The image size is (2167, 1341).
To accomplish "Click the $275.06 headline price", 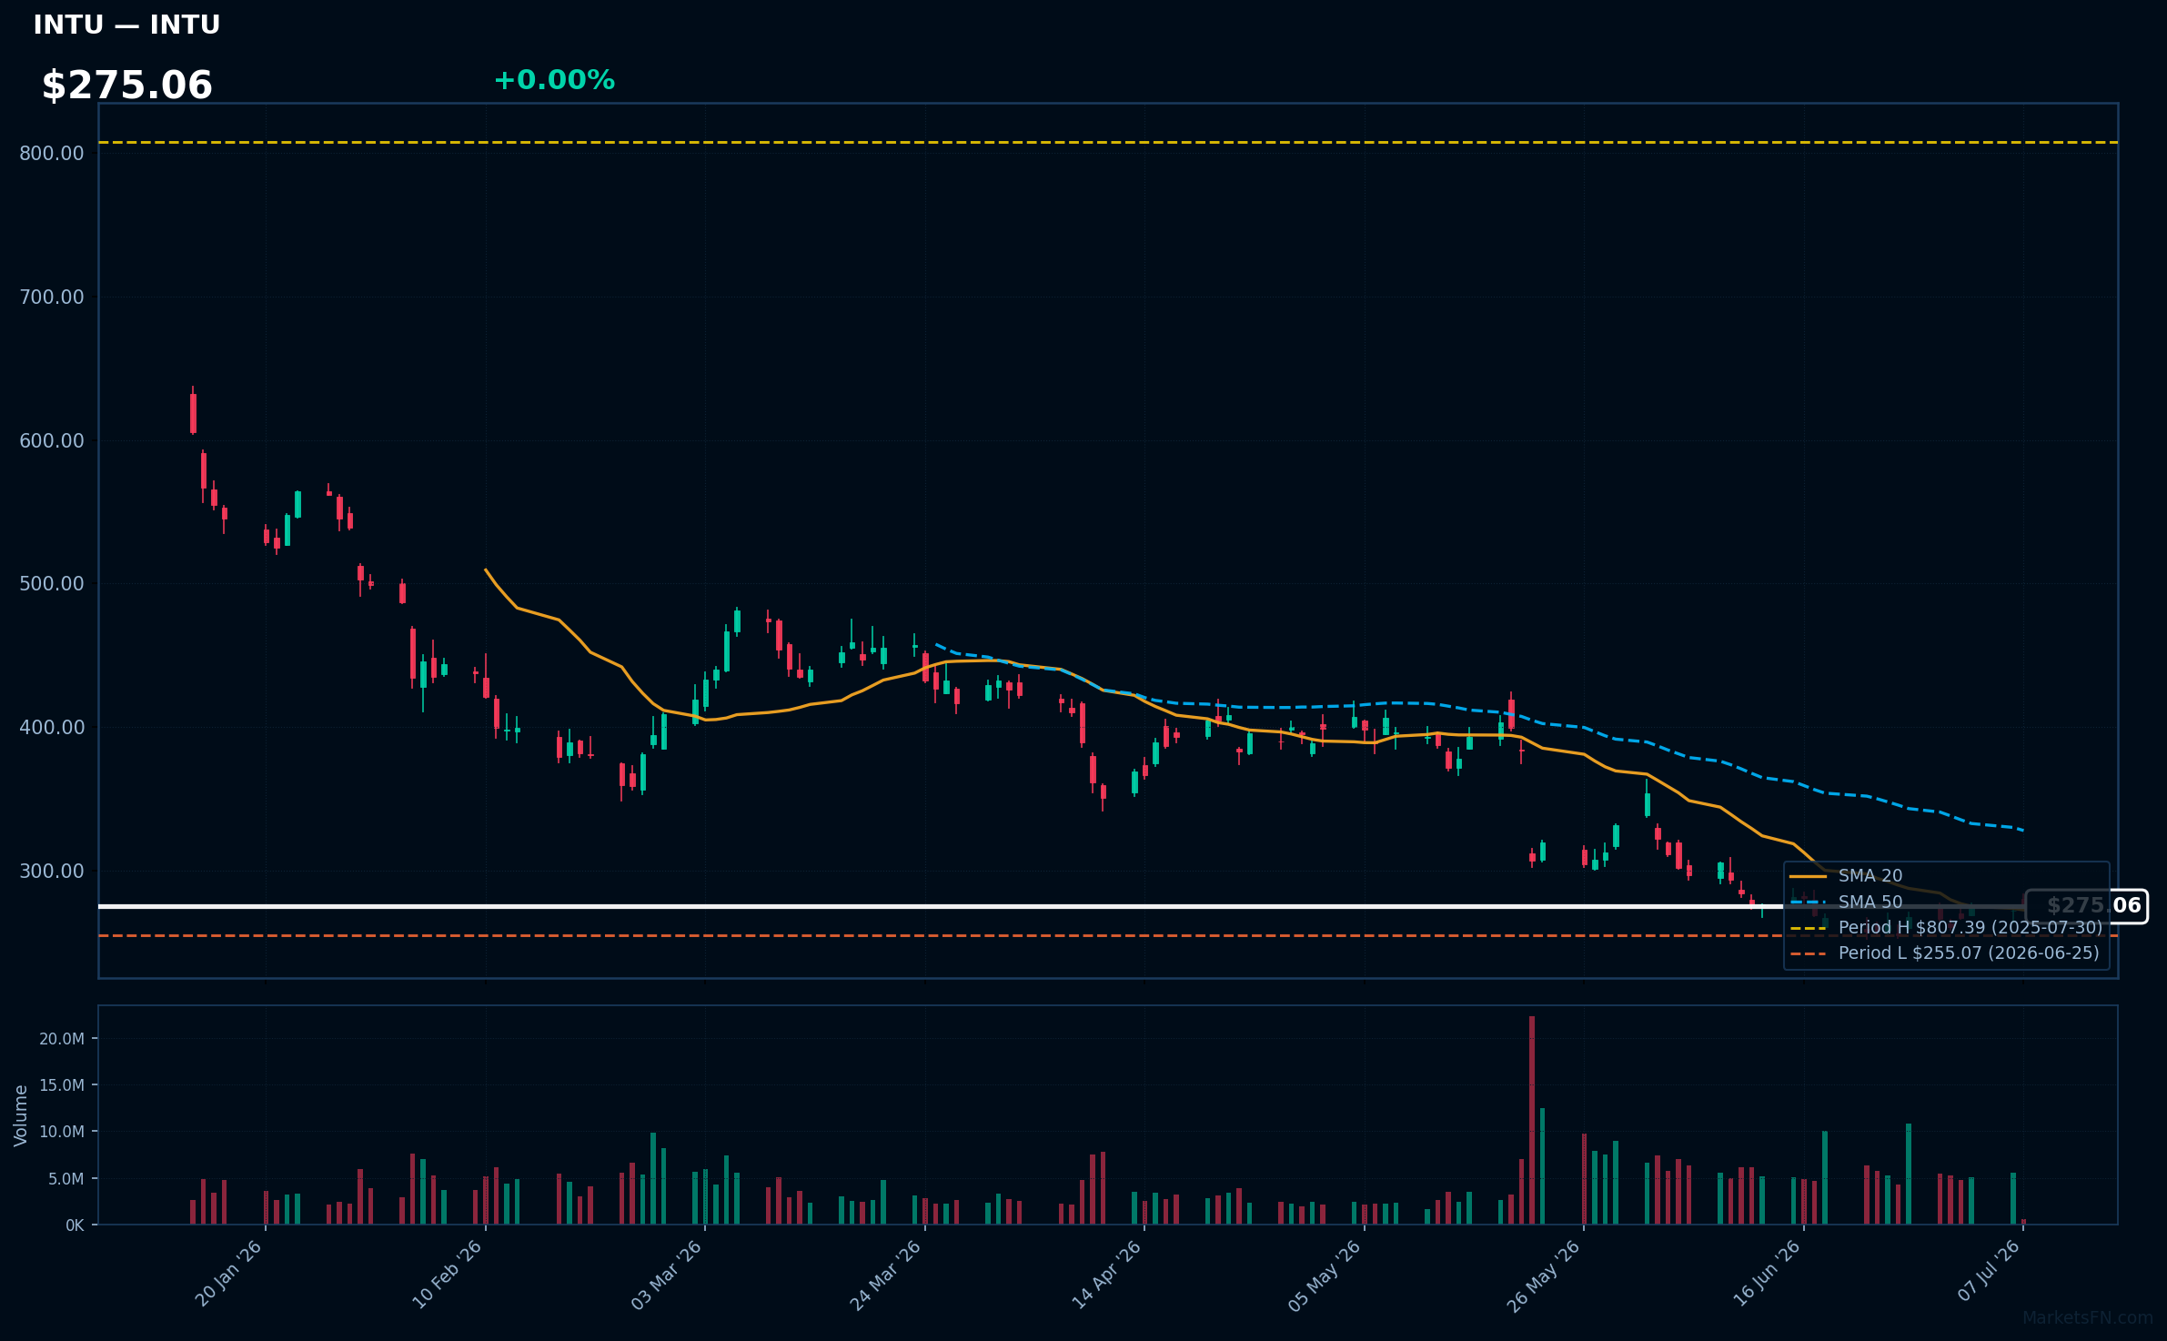I will click(126, 86).
